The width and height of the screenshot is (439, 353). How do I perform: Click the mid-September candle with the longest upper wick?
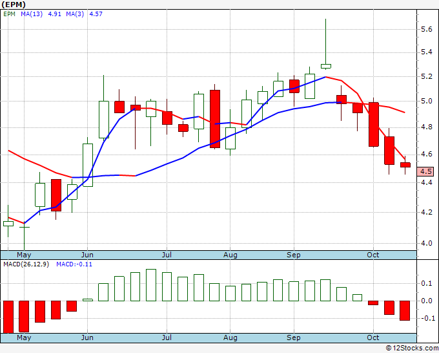[x=325, y=66]
